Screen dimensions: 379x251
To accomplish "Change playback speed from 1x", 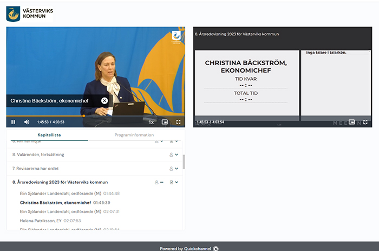I will click(151, 122).
